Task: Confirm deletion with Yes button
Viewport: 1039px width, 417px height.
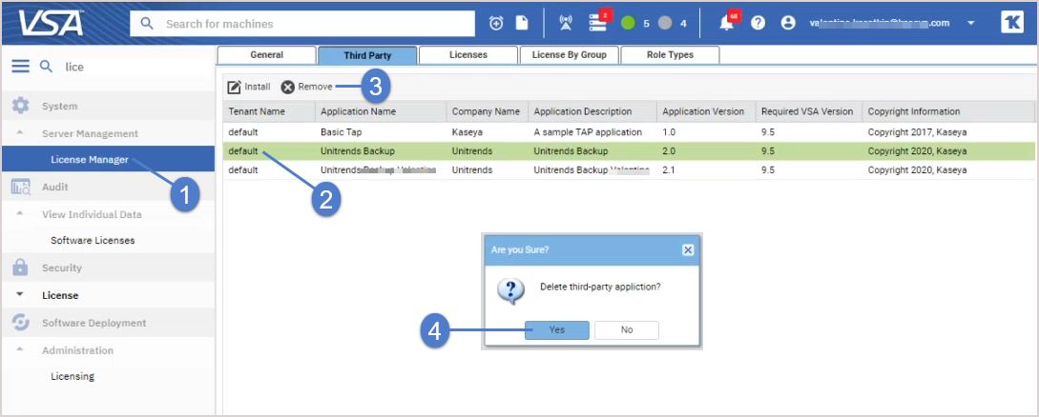Action: pyautogui.click(x=556, y=329)
